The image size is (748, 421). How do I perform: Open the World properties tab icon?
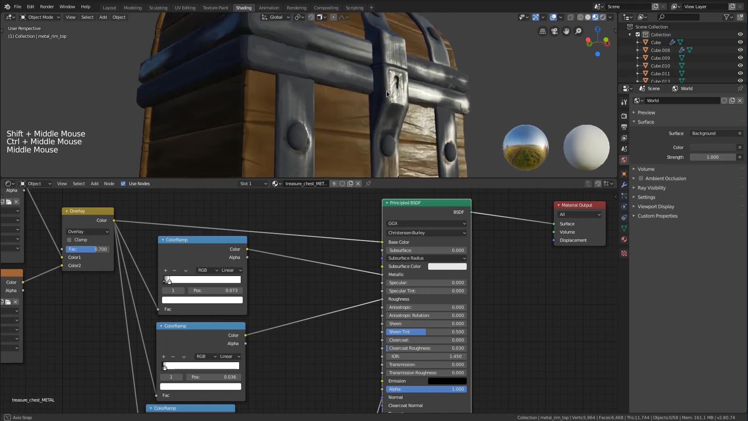[x=624, y=160]
